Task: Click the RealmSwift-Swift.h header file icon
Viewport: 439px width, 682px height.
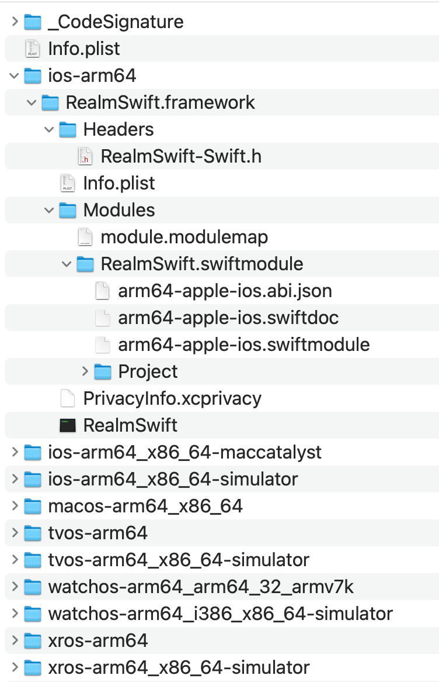Action: 85,157
